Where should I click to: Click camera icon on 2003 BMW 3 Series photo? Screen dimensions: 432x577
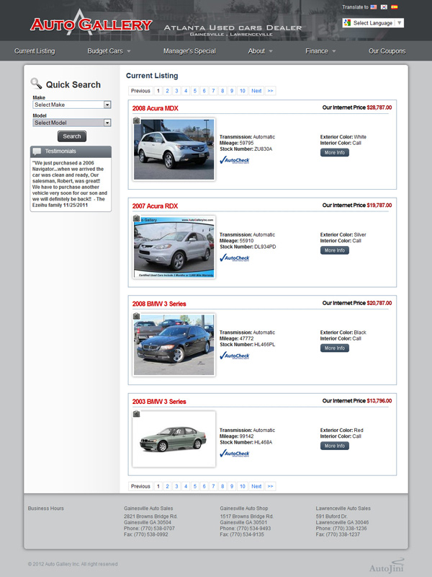(x=136, y=413)
